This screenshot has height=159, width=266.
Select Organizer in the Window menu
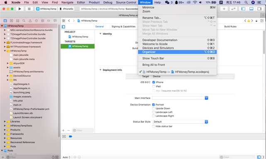(x=177, y=52)
